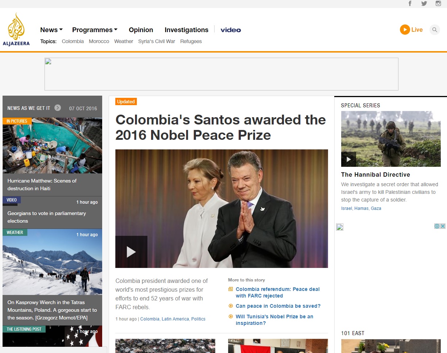The image size is (447, 353).
Task: Open the Haiti hurricane destruction photo
Action: click(52, 145)
